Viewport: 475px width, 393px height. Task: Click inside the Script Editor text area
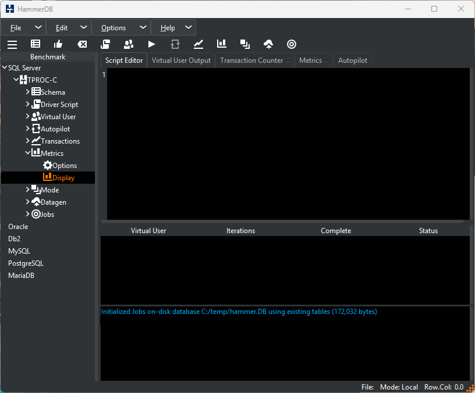point(288,144)
